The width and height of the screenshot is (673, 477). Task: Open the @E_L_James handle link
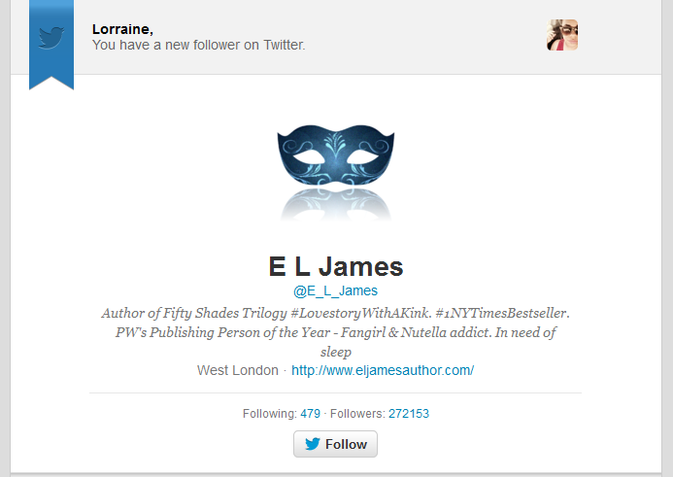[x=335, y=290]
